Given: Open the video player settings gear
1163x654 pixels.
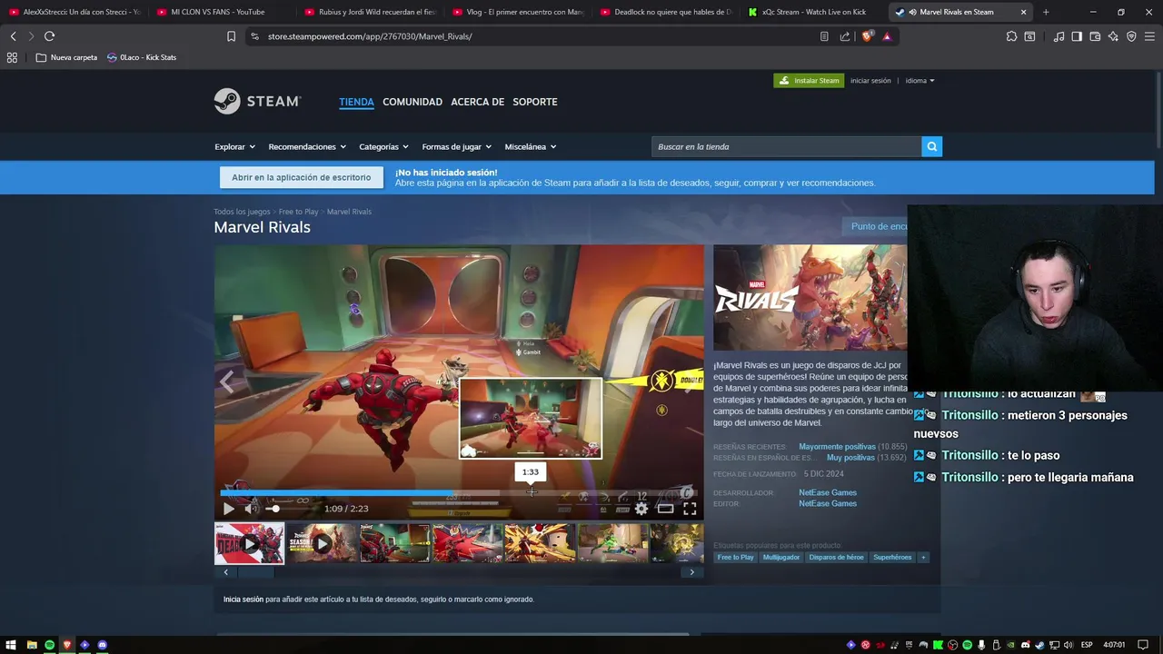Looking at the screenshot, I should coord(641,509).
